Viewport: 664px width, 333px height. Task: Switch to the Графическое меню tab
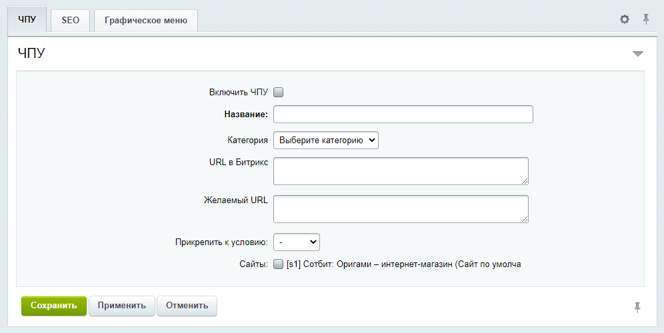point(146,20)
